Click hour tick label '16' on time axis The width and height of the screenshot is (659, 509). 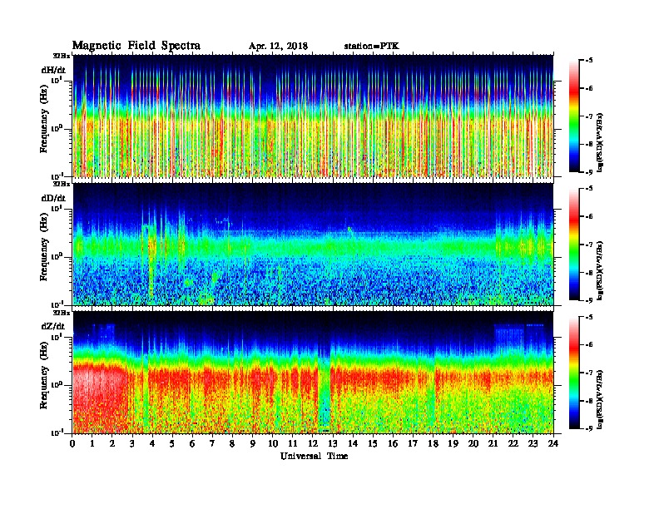(393, 443)
